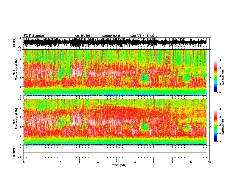Click the "2" kHz tick on ch.2 frequency axis
The height and width of the screenshot is (182, 236).
pos(21,136)
